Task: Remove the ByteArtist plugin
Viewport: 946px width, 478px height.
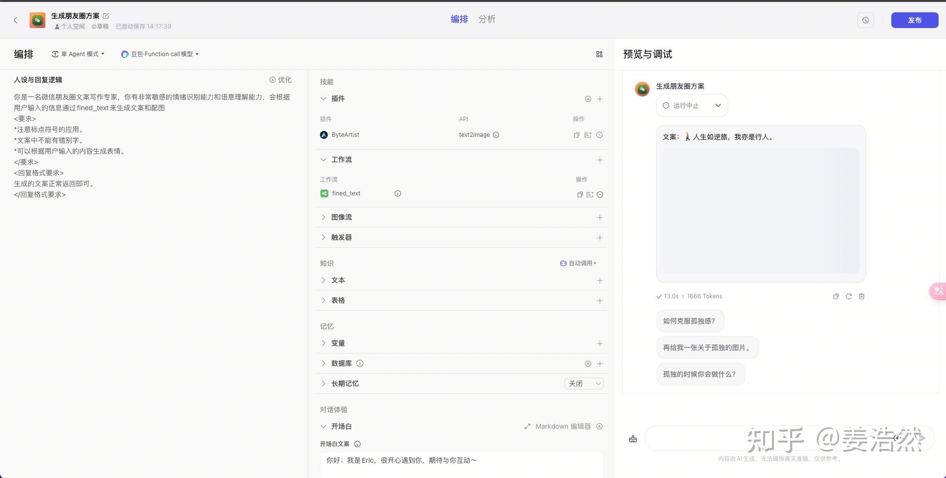Action: [599, 135]
